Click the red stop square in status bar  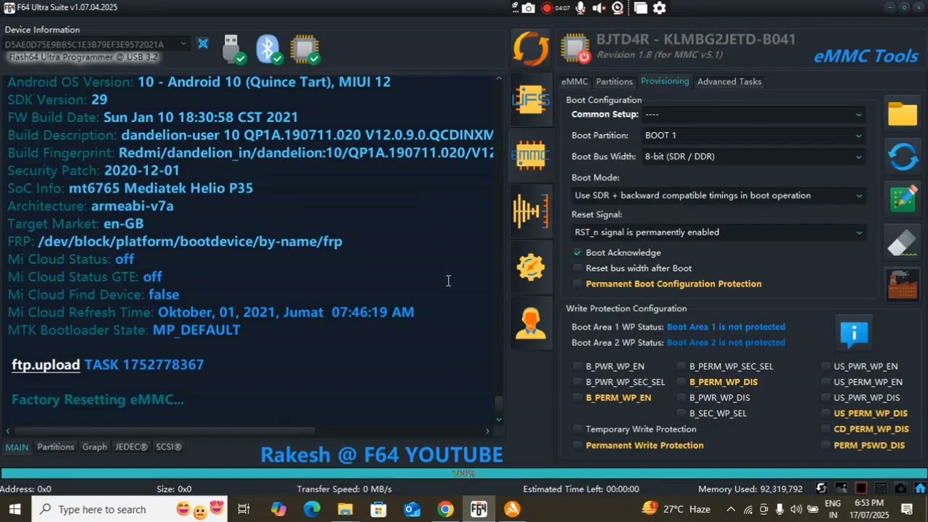click(x=861, y=489)
